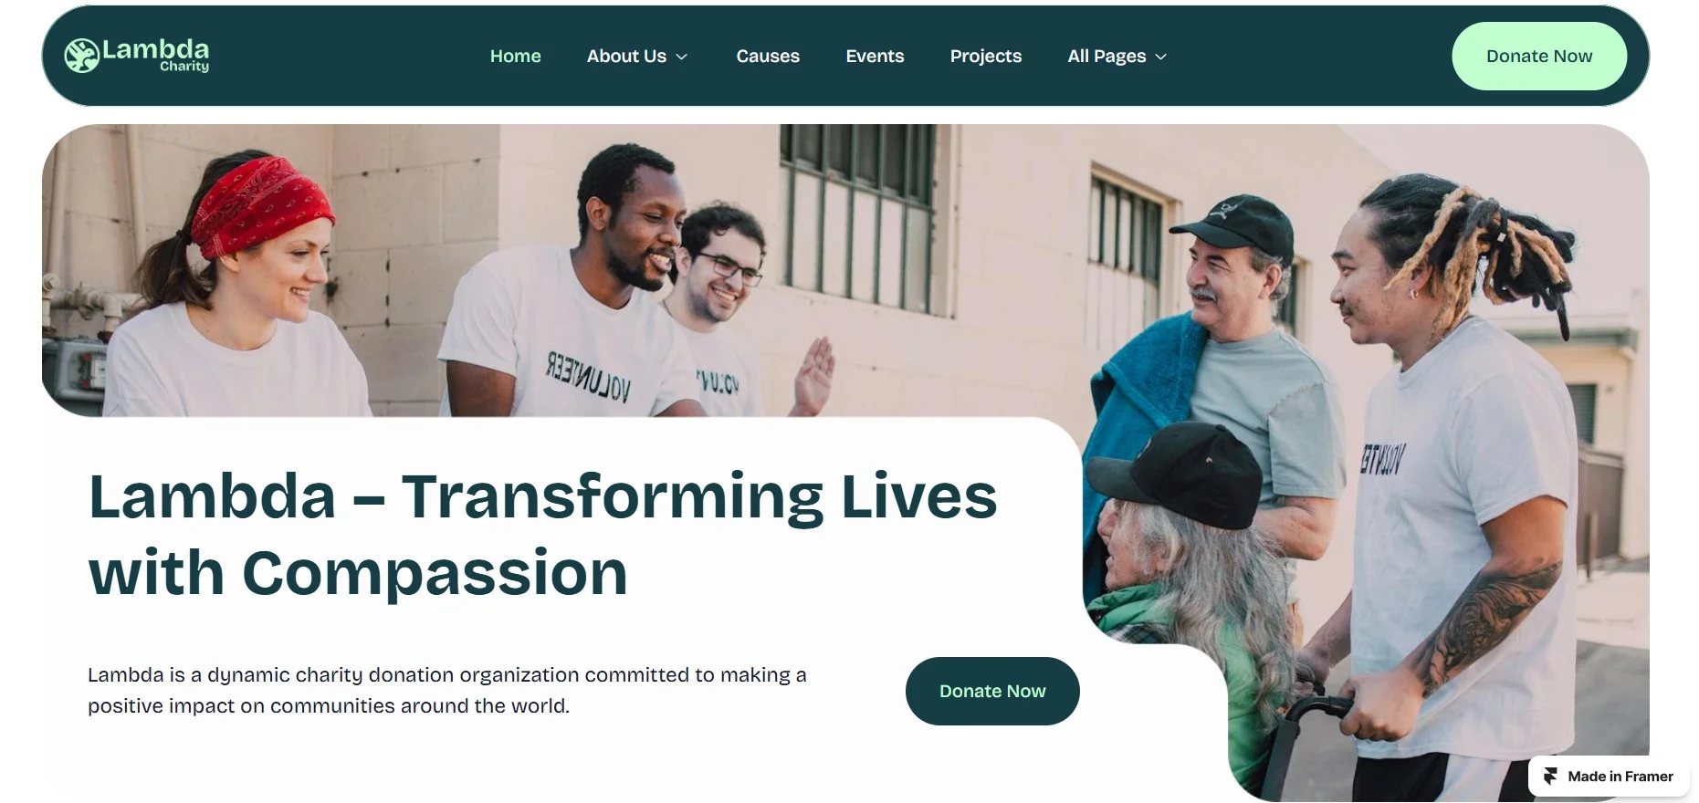Screen dimensions: 1699x803
Task: Open the All Pages menu
Action: point(1117,56)
